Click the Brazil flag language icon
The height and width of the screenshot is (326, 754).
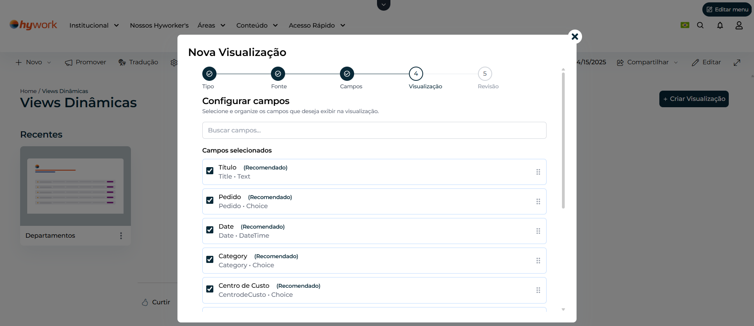pos(685,25)
